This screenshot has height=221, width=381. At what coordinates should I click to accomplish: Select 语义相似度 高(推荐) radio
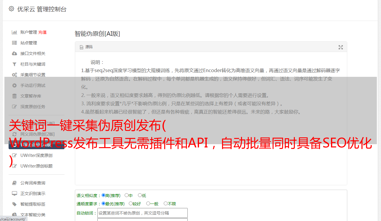pos(103,195)
